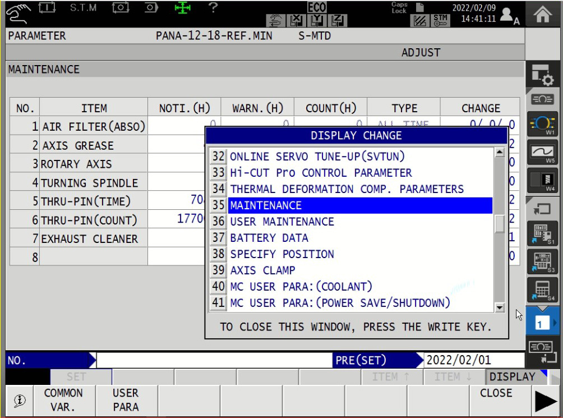563x418 pixels.
Task: Open the W4 window icon in sidebar
Action: point(543,181)
